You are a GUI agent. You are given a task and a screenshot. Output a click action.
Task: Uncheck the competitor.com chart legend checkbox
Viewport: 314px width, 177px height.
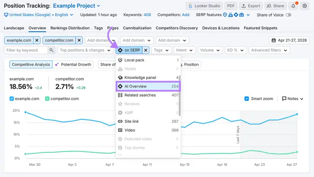(47, 99)
